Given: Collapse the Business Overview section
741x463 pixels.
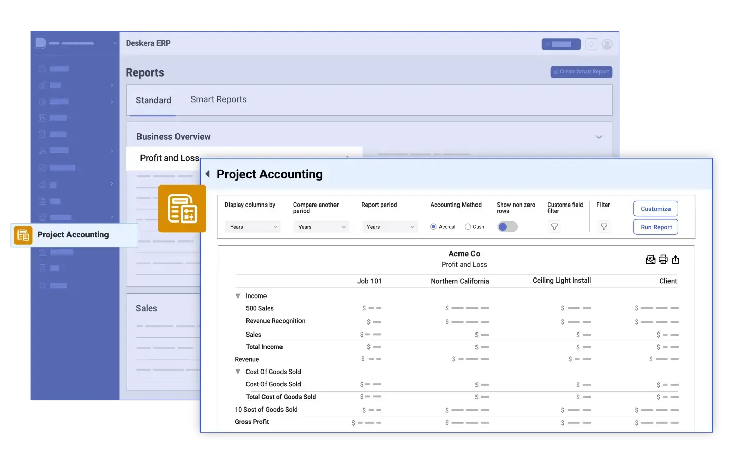Looking at the screenshot, I should (x=598, y=137).
